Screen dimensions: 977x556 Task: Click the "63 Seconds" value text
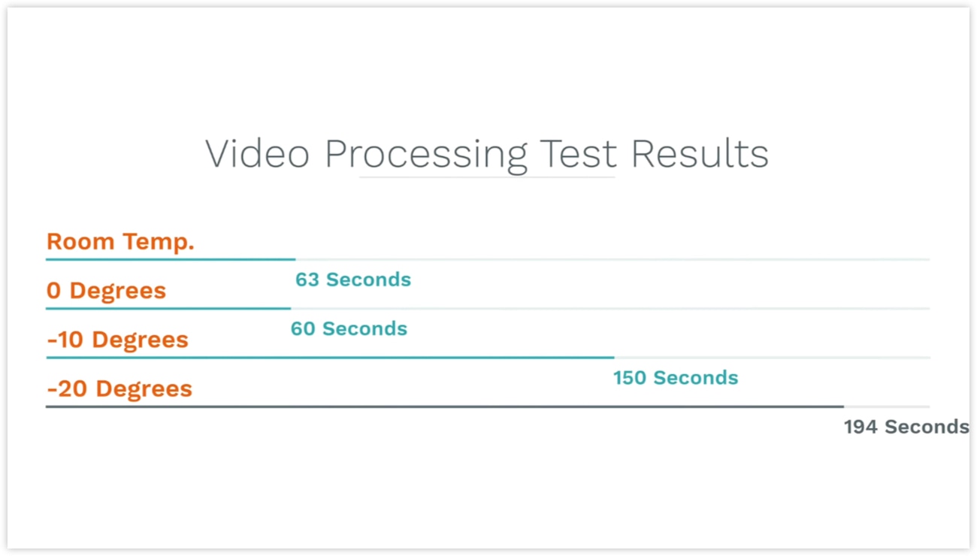tap(353, 280)
